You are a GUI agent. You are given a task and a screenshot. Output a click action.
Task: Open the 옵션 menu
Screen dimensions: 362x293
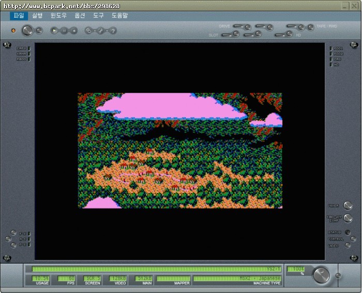pyautogui.click(x=80, y=15)
